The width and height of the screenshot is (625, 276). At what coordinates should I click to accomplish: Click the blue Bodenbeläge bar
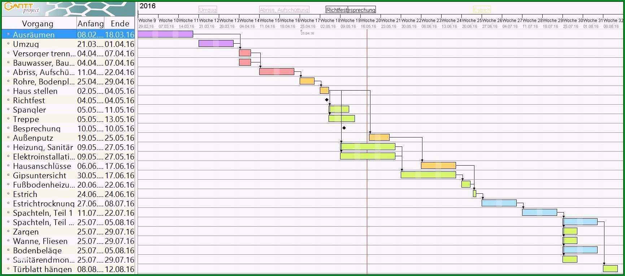point(580,250)
